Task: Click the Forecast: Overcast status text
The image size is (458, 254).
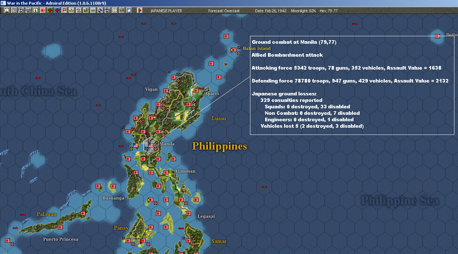Action: pyautogui.click(x=224, y=11)
